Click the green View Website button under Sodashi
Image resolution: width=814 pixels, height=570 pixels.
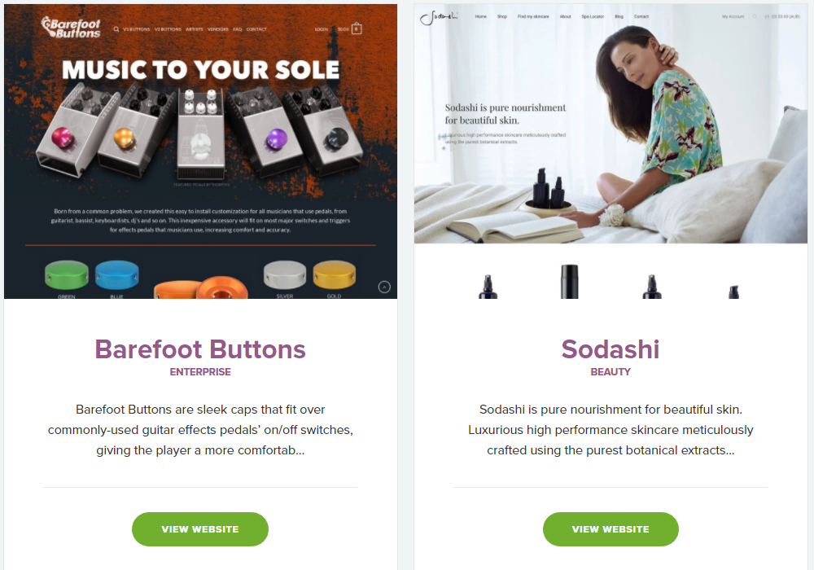pos(610,529)
